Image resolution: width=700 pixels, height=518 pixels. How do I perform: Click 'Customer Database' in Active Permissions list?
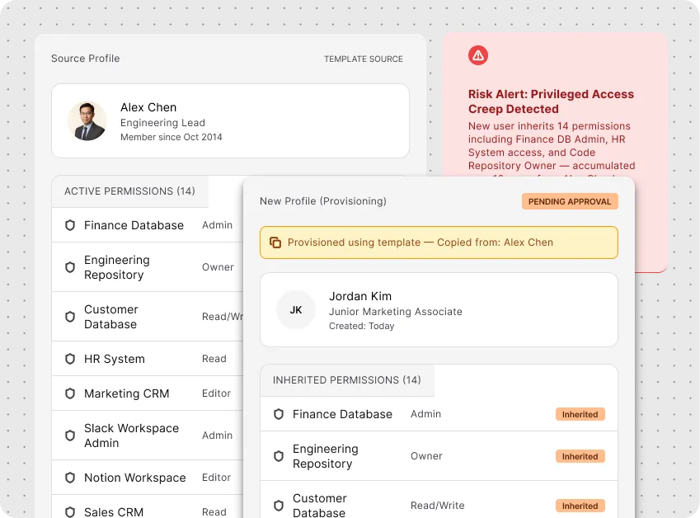[x=111, y=317]
